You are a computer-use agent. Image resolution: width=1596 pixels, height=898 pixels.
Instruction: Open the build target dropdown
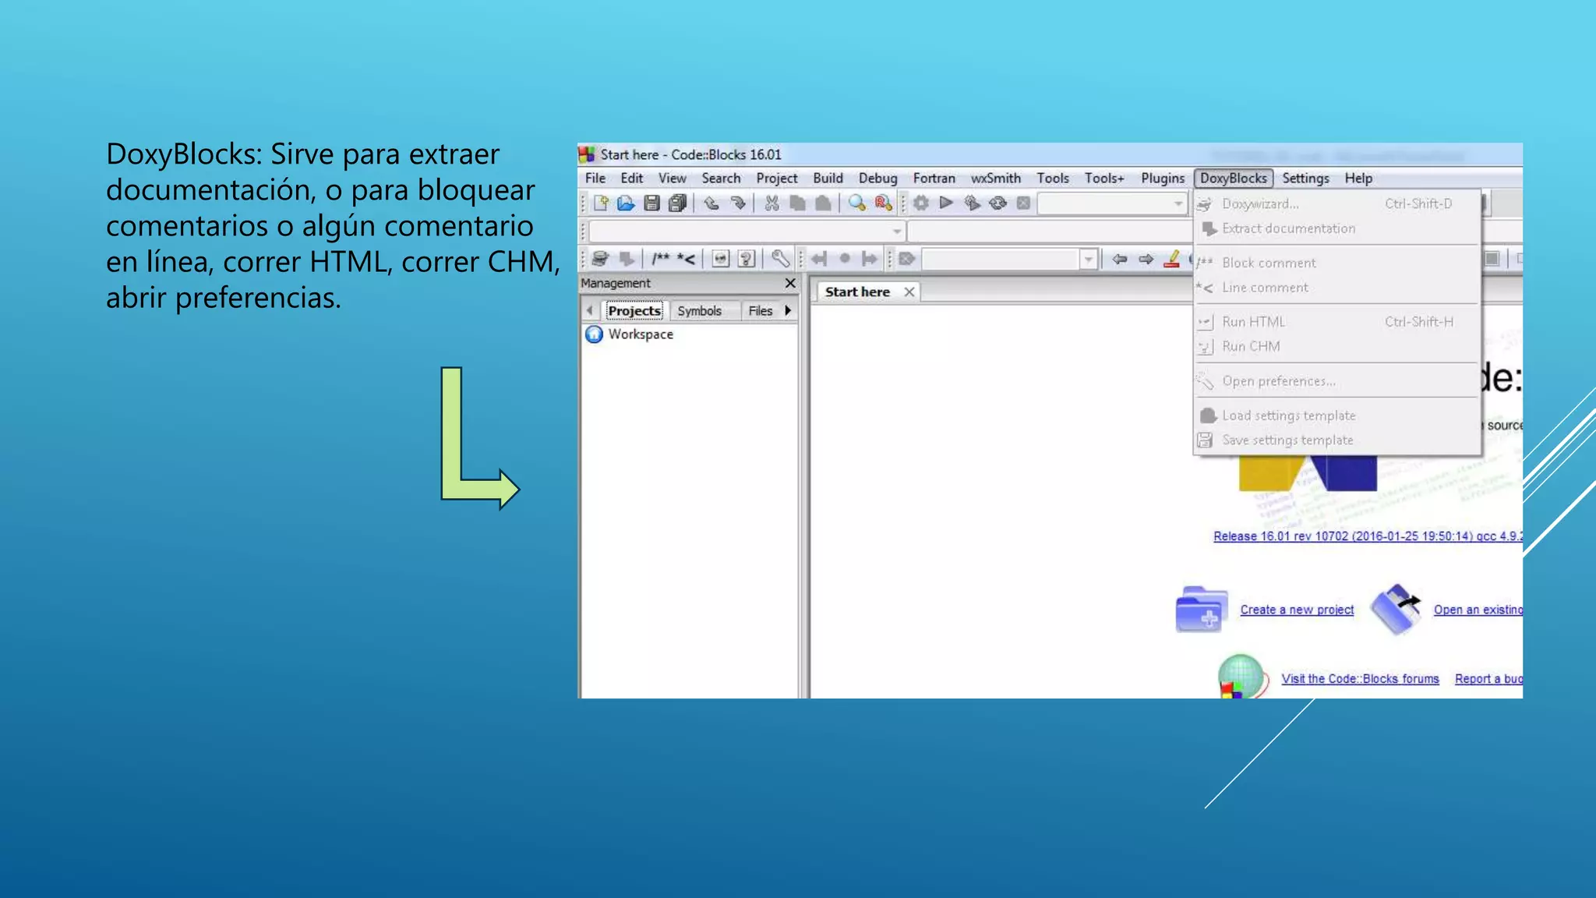point(1178,203)
